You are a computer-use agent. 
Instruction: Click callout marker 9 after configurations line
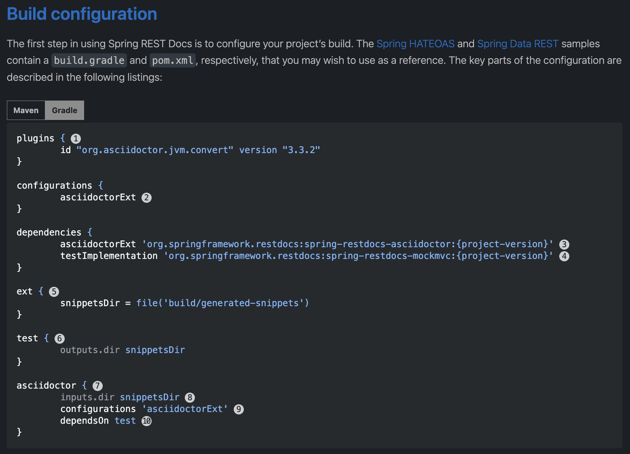[239, 409]
